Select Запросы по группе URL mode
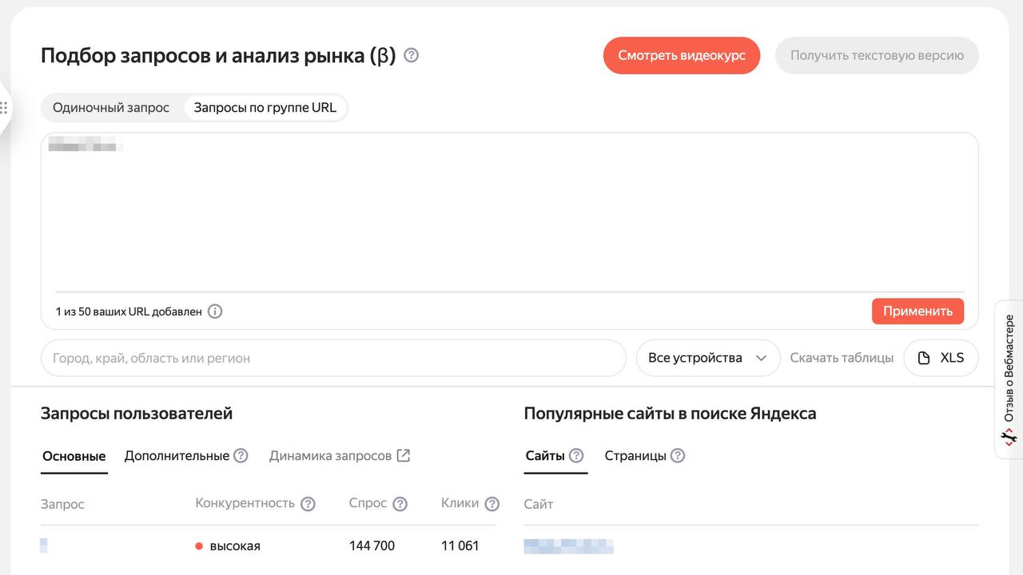The height and width of the screenshot is (575, 1023). [265, 108]
